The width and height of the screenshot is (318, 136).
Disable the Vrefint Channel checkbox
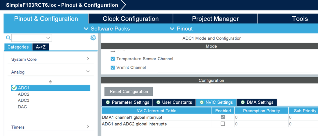click(x=113, y=68)
